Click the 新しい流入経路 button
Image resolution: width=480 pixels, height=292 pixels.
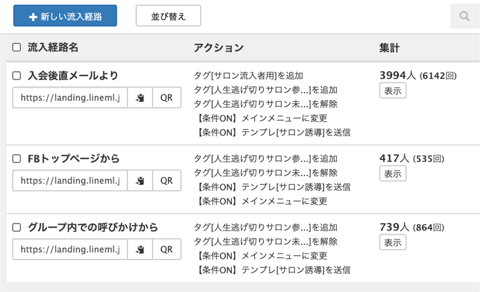tap(65, 16)
